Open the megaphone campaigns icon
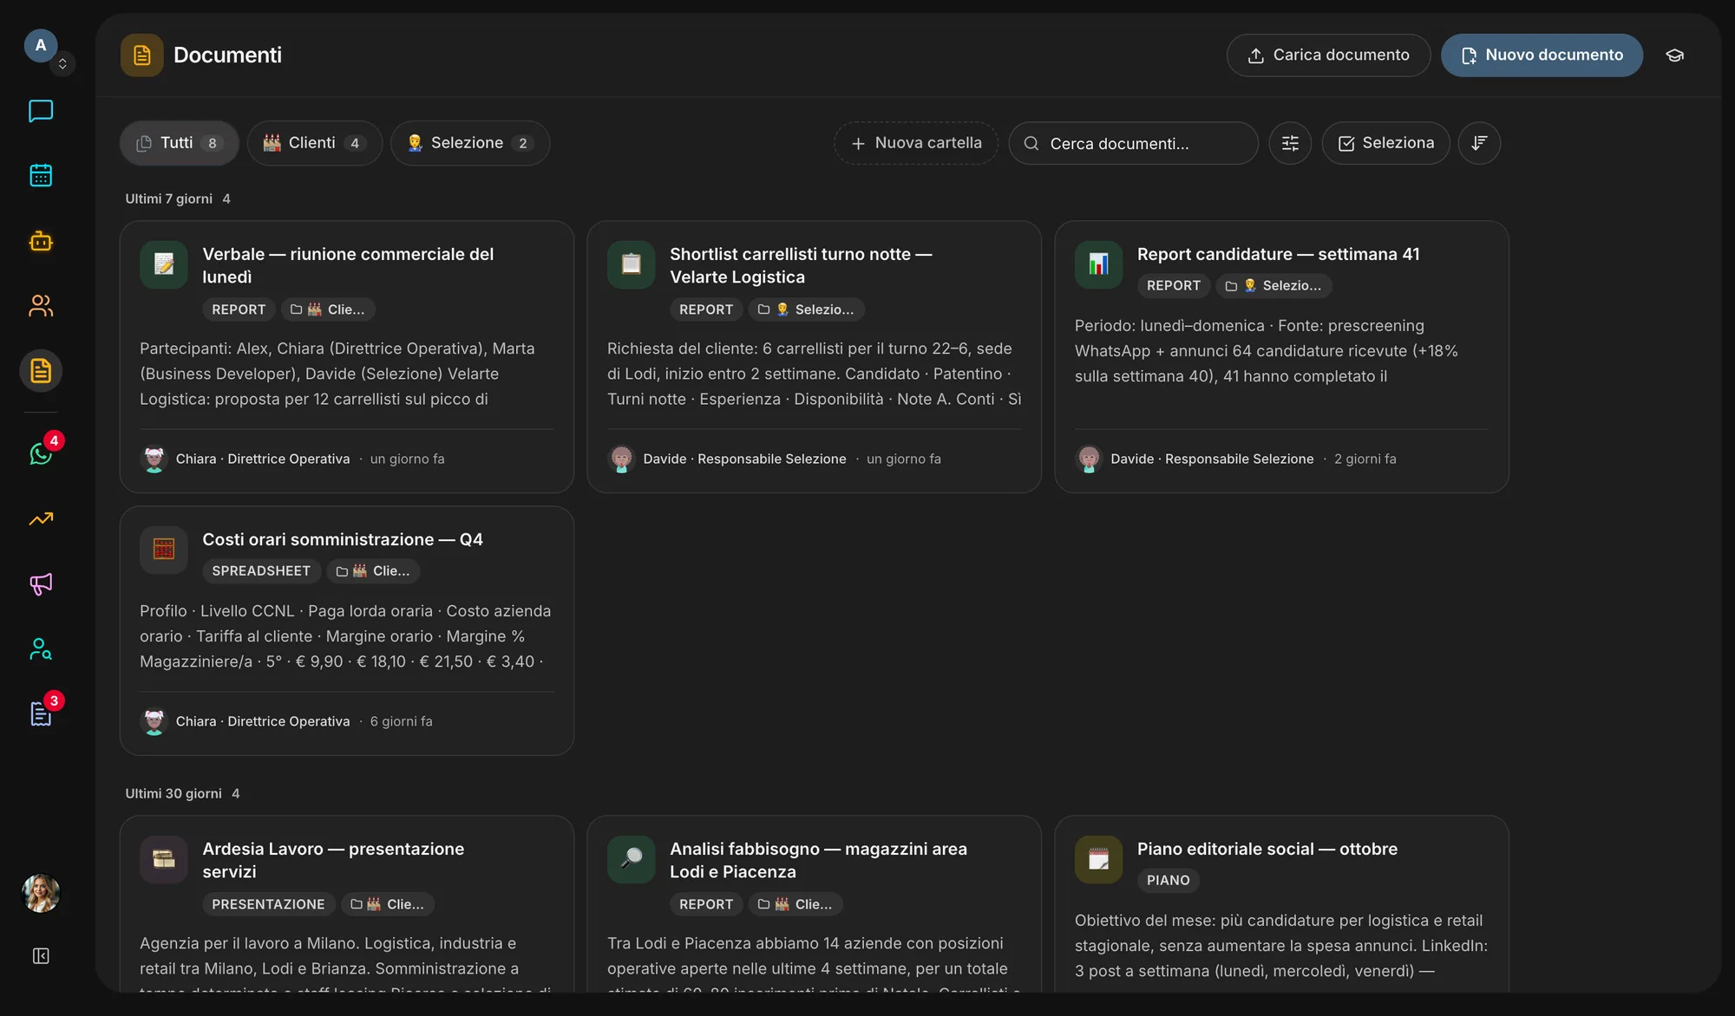This screenshot has height=1016, width=1735. (x=41, y=583)
